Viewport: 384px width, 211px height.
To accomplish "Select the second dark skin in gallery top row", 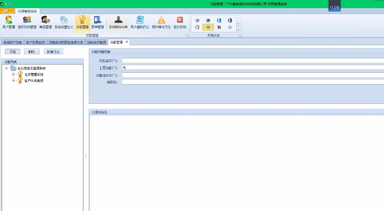I will 208,20.
